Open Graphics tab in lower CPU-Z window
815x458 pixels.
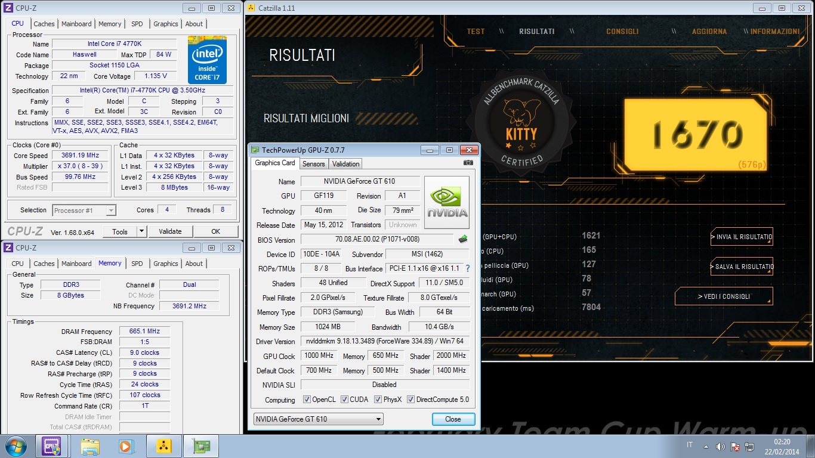pyautogui.click(x=166, y=264)
